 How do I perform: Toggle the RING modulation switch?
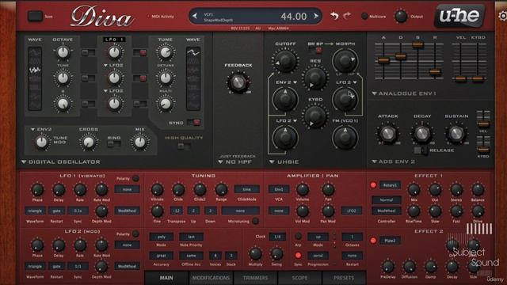(114, 144)
